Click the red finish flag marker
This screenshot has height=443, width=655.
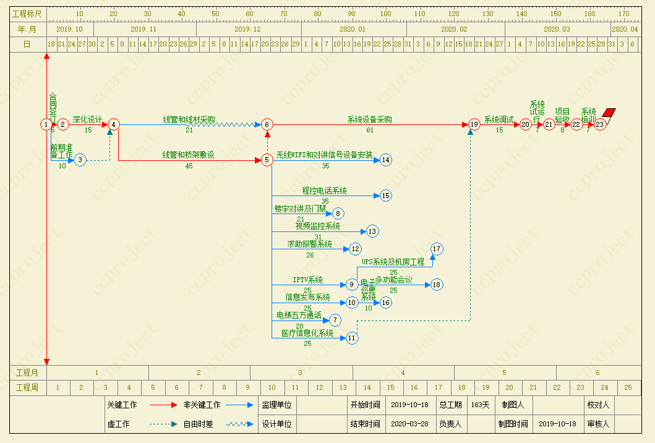click(x=609, y=114)
